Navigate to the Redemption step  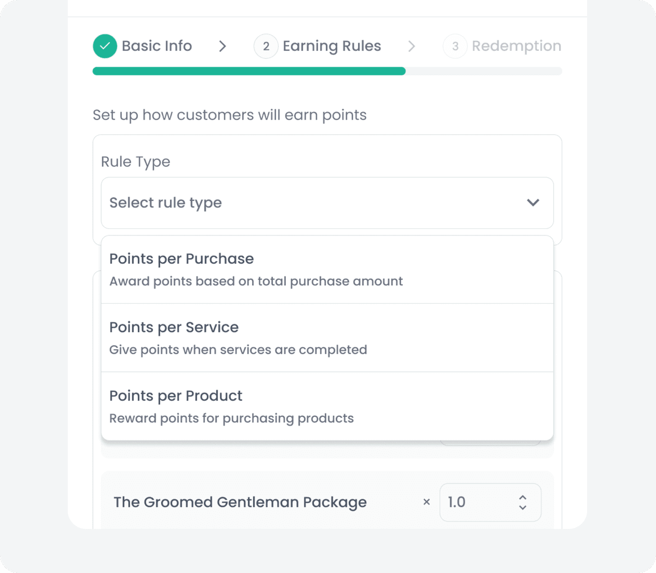tap(517, 46)
